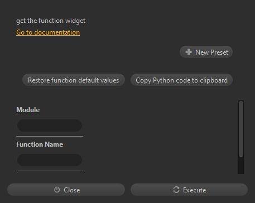Click the Module label

pyautogui.click(x=28, y=110)
